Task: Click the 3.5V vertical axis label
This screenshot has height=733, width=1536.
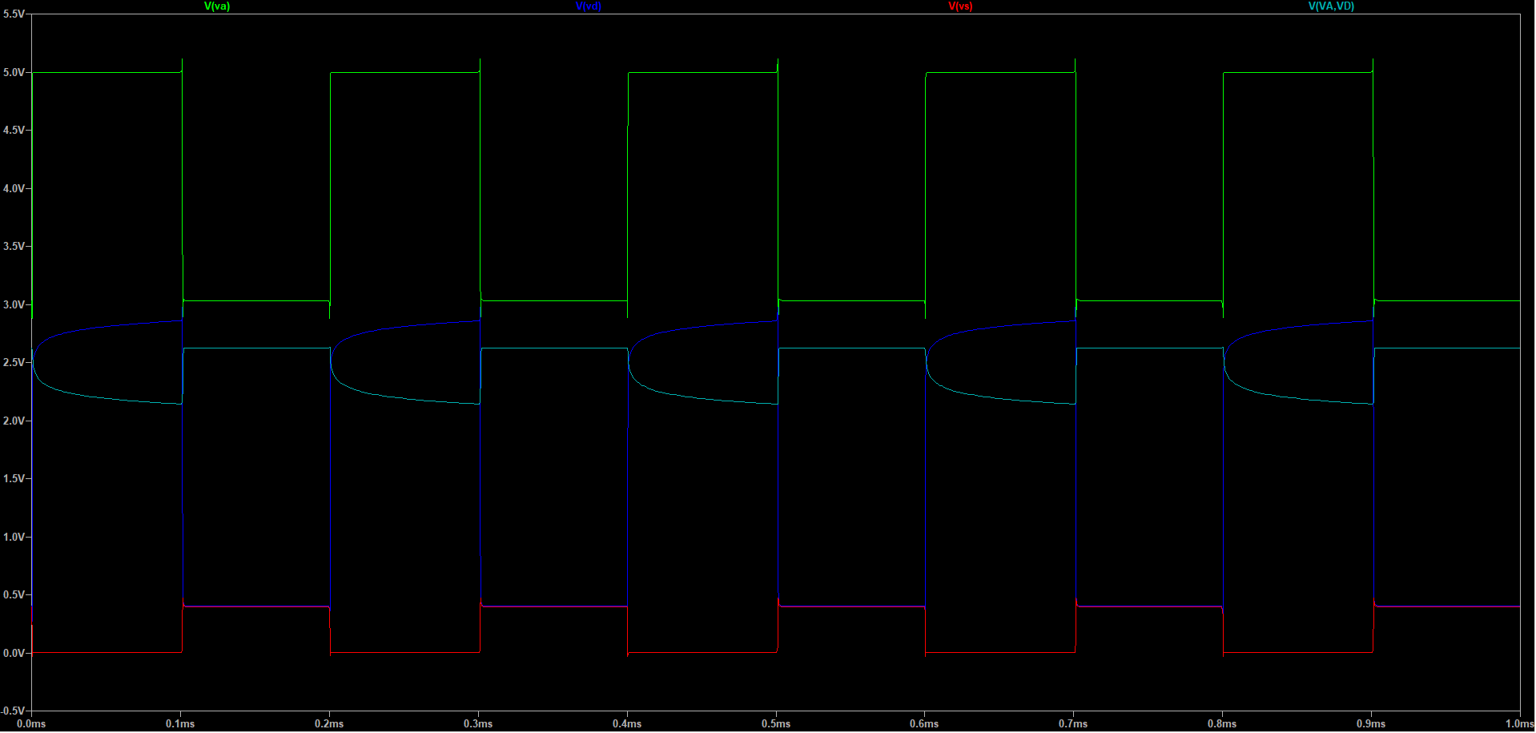Action: click(x=14, y=246)
